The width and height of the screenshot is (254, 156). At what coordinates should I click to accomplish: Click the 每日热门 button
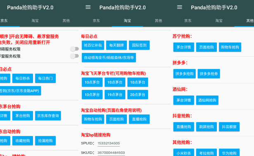tap(45, 78)
